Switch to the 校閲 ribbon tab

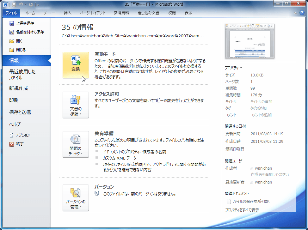pos(172,13)
